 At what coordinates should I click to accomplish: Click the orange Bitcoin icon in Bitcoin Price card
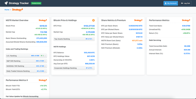[93, 20]
